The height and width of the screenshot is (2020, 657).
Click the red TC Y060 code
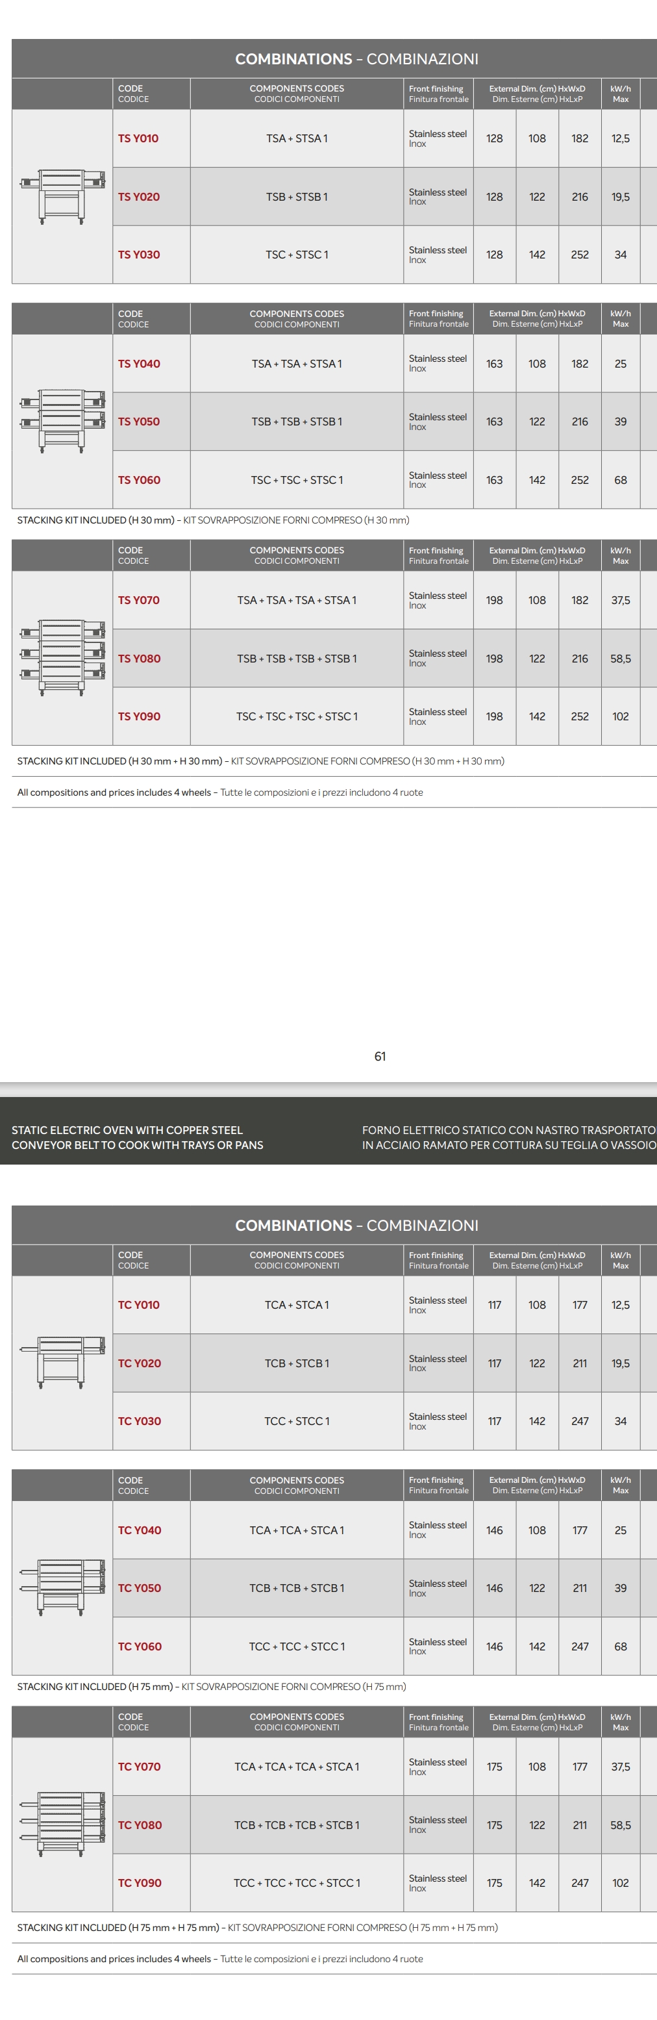coord(140,1647)
